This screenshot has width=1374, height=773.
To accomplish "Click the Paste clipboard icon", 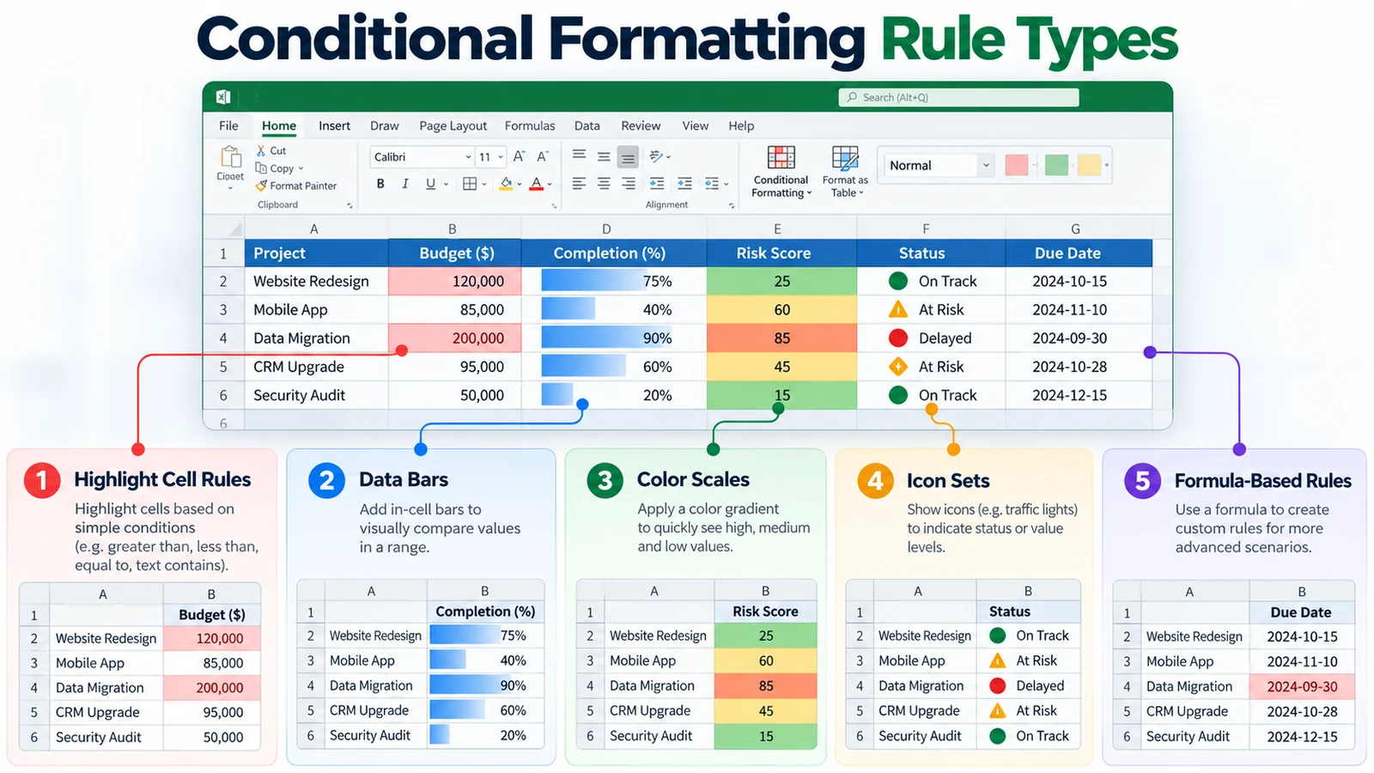I will 230,156.
